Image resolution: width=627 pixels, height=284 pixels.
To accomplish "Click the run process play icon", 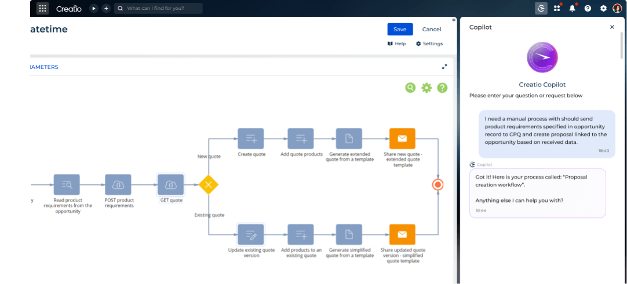I will point(93,8).
